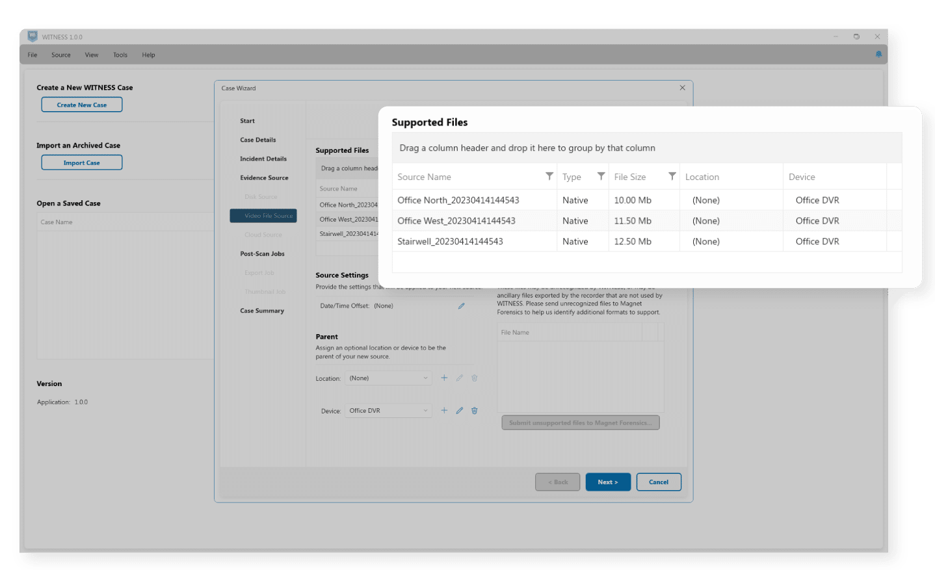Image resolution: width=935 pixels, height=572 pixels.
Task: Add a new Device with the plus icon
Action: click(444, 410)
